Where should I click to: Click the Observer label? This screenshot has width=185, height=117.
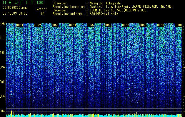coord(60,3)
